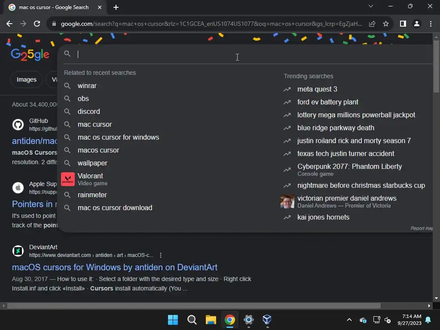Open a new browser tab

click(116, 7)
